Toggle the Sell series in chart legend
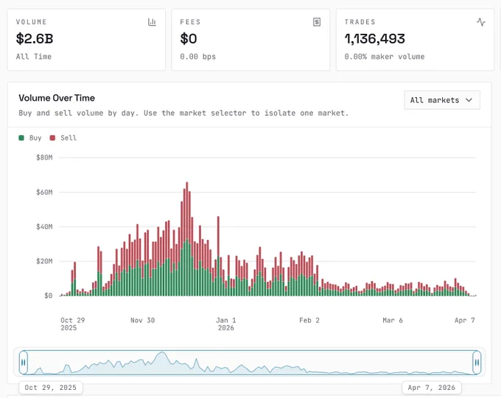This screenshot has width=501, height=398. [63, 138]
